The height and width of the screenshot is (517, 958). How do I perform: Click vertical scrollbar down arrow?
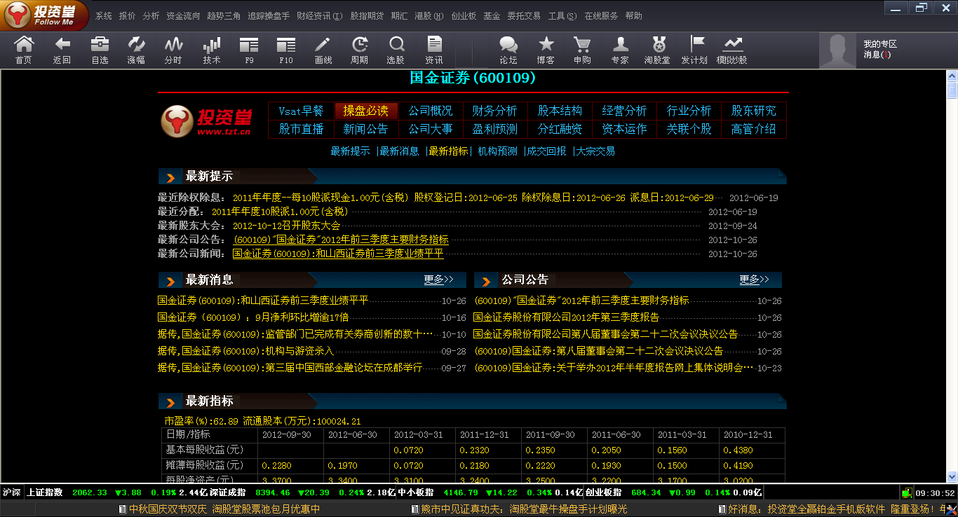pyautogui.click(x=952, y=476)
